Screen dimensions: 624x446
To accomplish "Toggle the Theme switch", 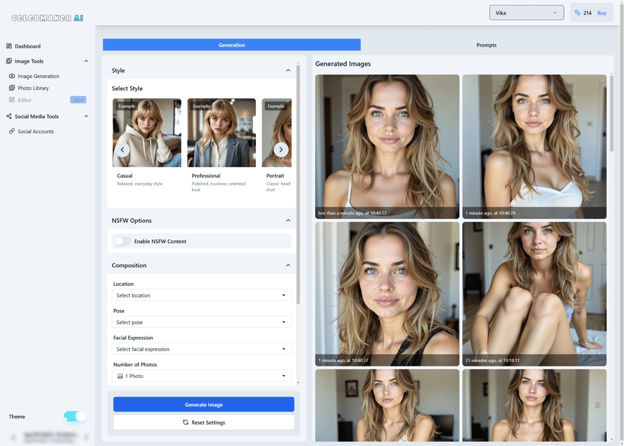I will (x=75, y=416).
